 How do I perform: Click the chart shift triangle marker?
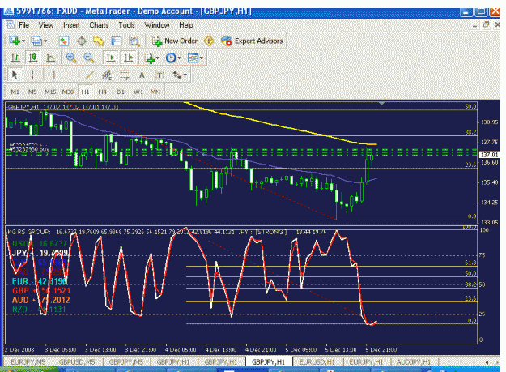(x=382, y=104)
